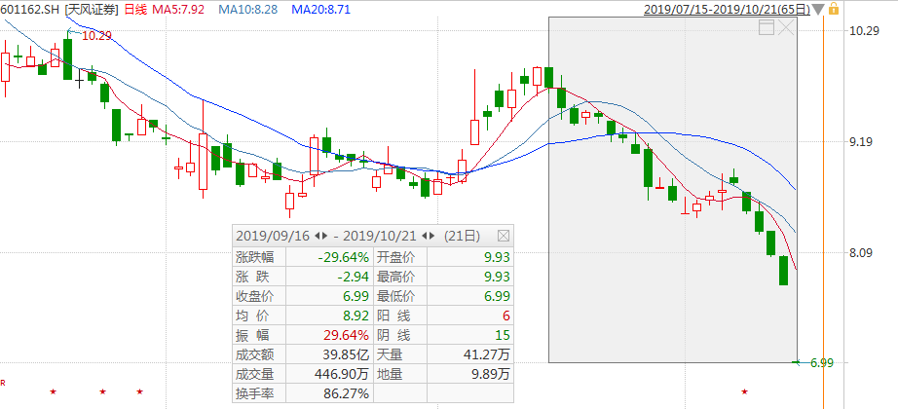Click the orange vertical cursor line
898x409 pixels.
824,212
